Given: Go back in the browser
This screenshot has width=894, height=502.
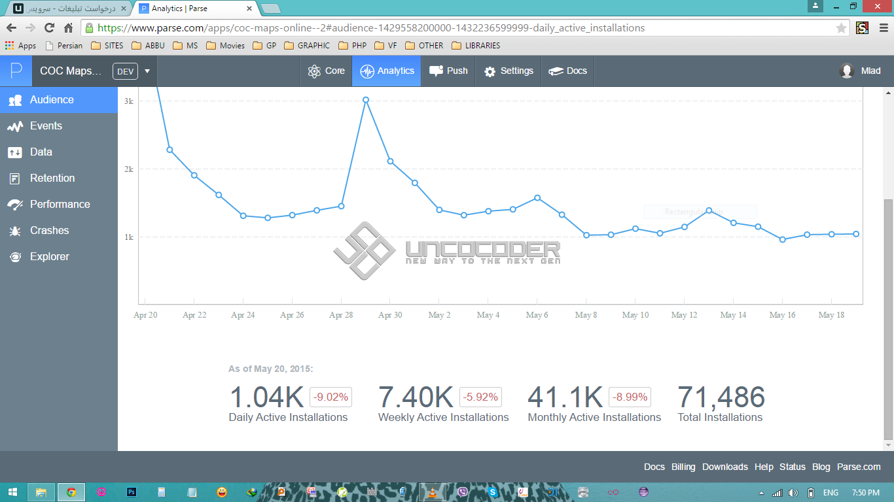Looking at the screenshot, I should pos(11,28).
